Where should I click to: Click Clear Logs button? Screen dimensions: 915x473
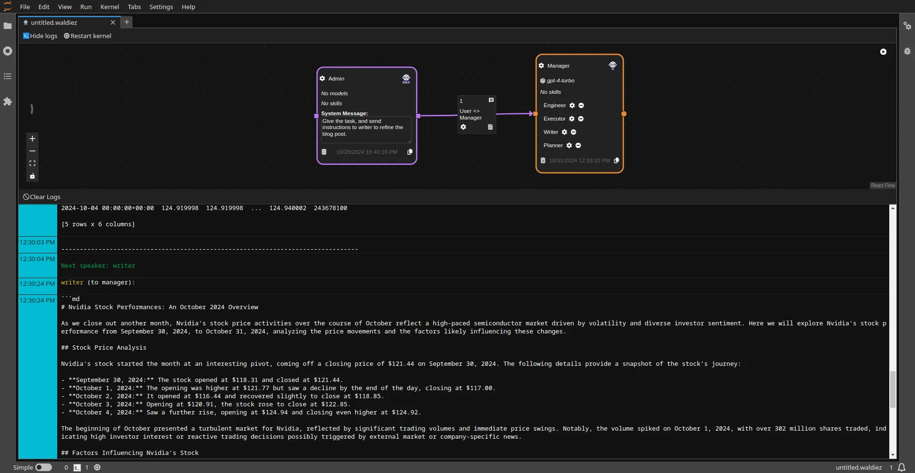click(42, 197)
